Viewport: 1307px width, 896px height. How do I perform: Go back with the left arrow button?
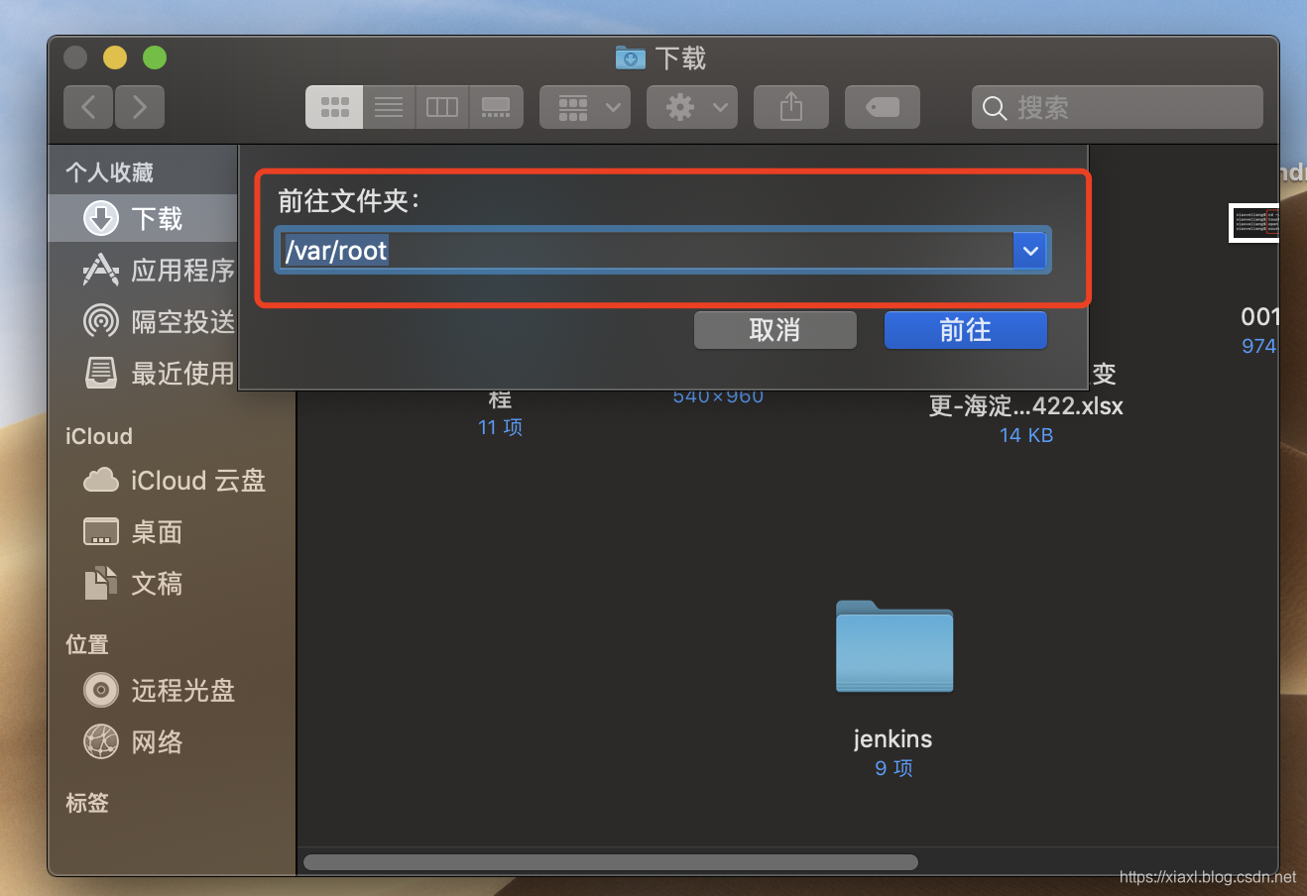[x=88, y=107]
